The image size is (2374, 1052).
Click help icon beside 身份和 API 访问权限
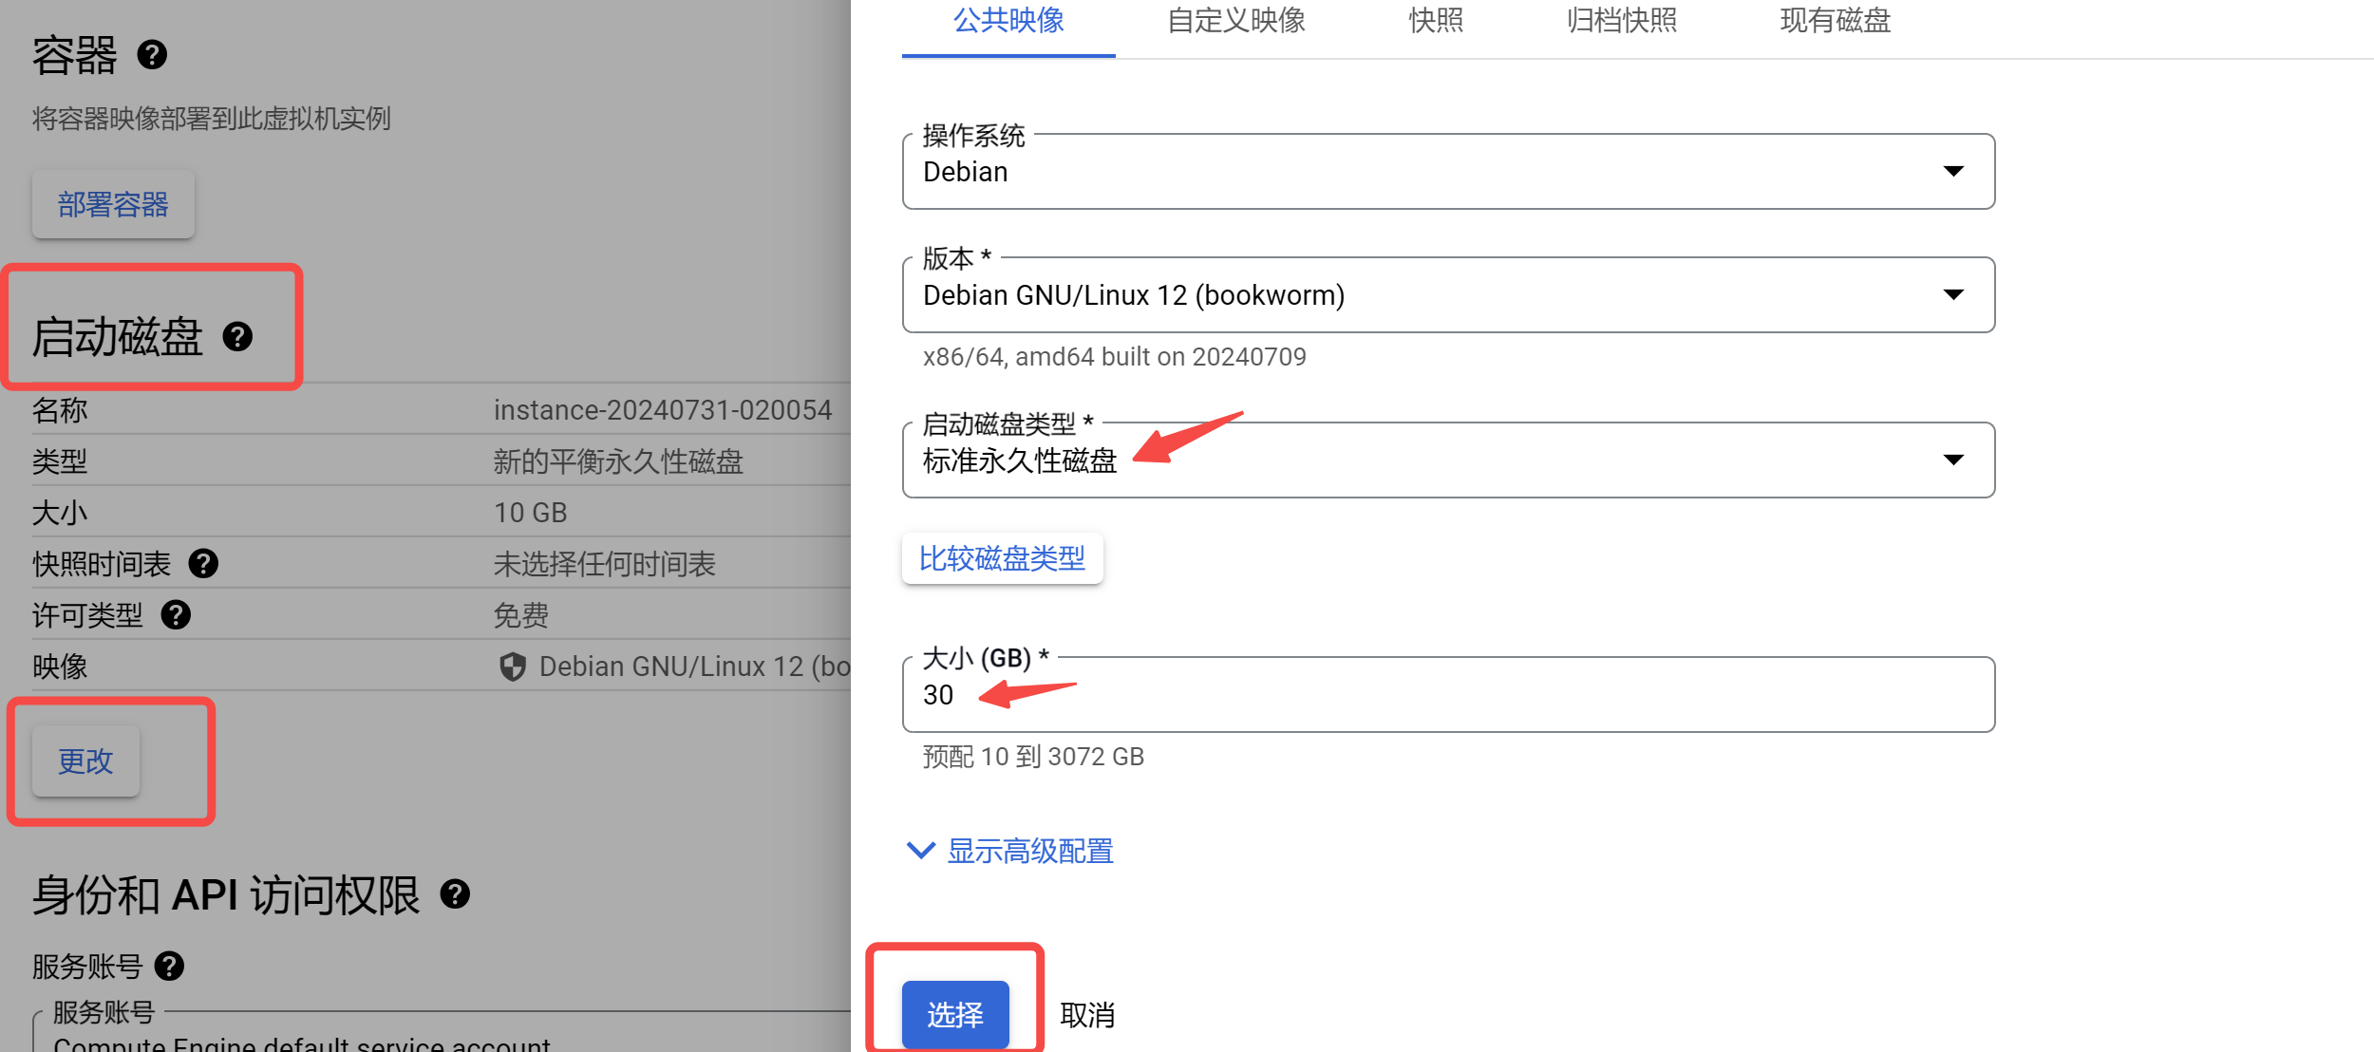(455, 894)
